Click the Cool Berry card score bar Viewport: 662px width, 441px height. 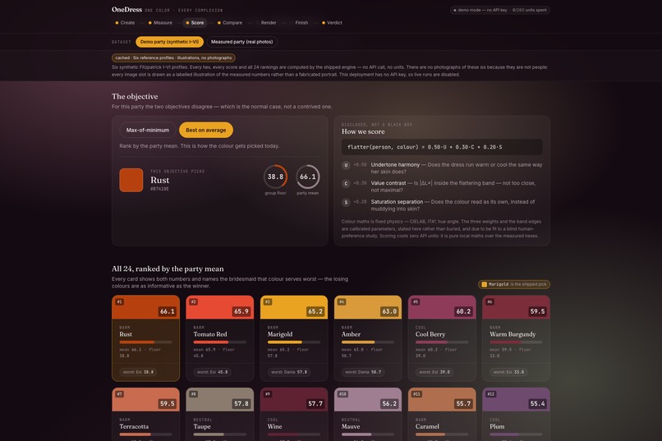442,342
